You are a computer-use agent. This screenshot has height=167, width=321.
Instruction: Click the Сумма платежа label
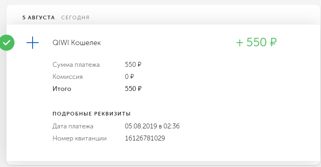pos(76,64)
